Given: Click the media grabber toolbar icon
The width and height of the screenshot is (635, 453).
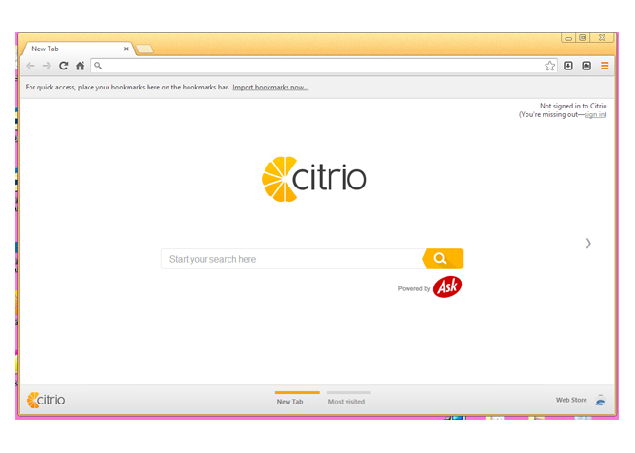Looking at the screenshot, I should tap(586, 66).
